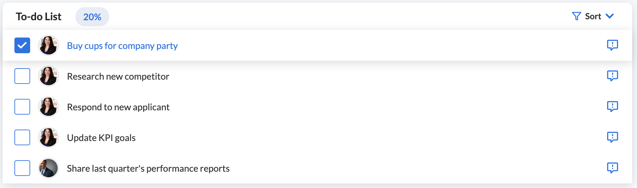Click the assignee avatar for Update KPI goals
The height and width of the screenshot is (188, 637).
(x=48, y=137)
